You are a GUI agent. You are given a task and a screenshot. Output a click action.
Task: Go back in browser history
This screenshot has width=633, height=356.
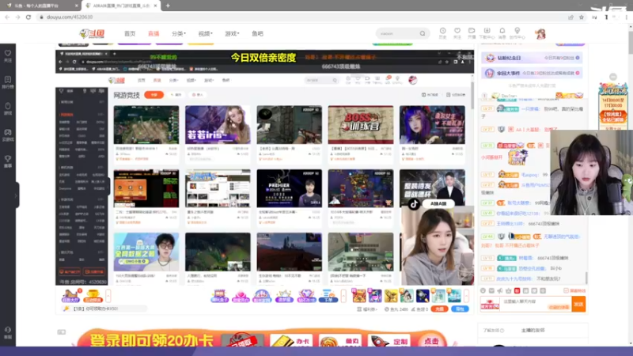click(7, 17)
